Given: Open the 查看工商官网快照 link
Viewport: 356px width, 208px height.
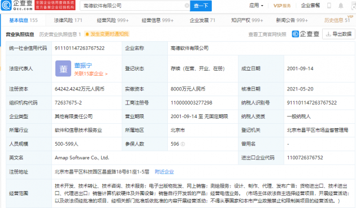Looking at the screenshot, I should click(x=267, y=34).
